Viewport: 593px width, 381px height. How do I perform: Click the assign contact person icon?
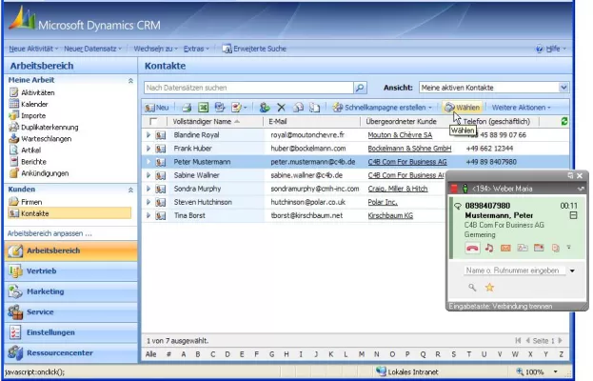point(265,108)
